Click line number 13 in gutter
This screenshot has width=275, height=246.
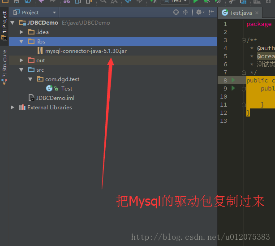223,121
